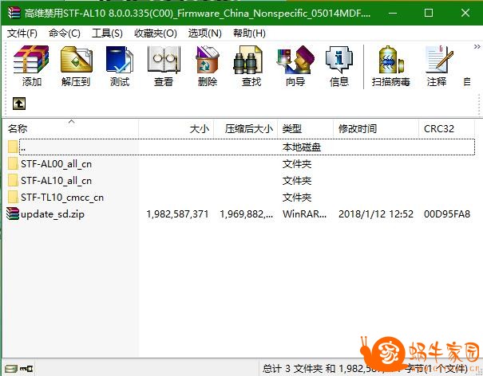This screenshot has width=483, height=376.
Task: Expand toolbar overflow chevron
Action: coord(477,47)
